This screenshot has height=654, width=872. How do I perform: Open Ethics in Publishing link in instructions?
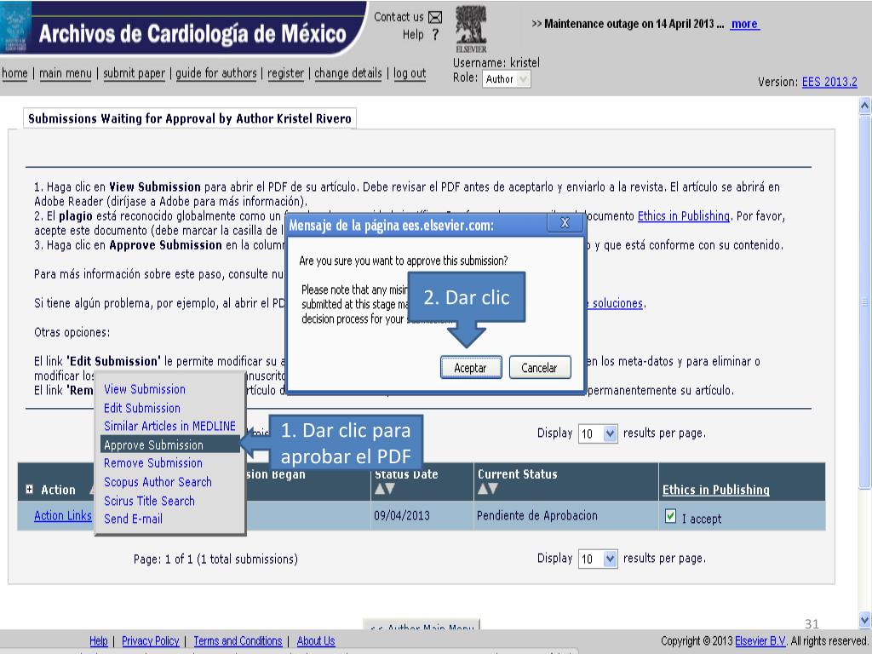(x=684, y=215)
